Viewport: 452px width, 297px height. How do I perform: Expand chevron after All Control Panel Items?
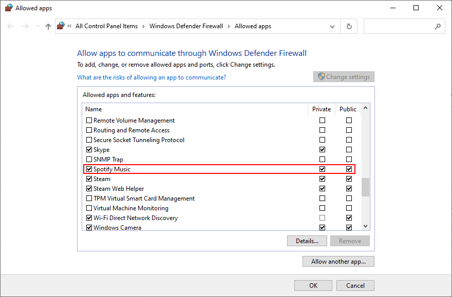[143, 26]
